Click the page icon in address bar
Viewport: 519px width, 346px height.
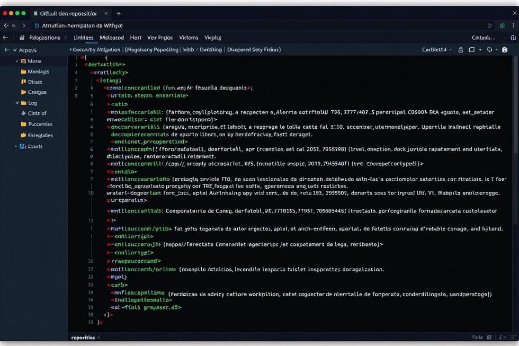pyautogui.click(x=37, y=25)
